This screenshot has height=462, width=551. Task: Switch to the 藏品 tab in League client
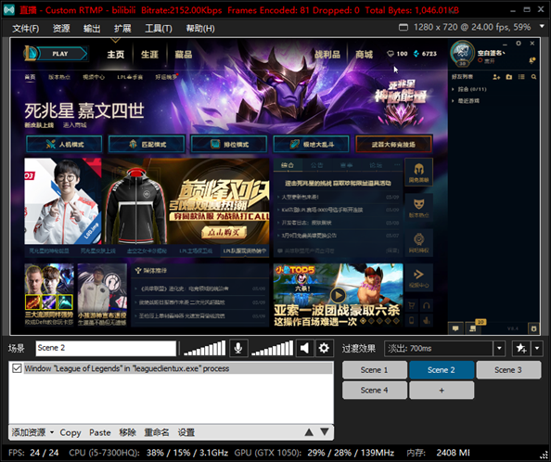[x=184, y=55]
